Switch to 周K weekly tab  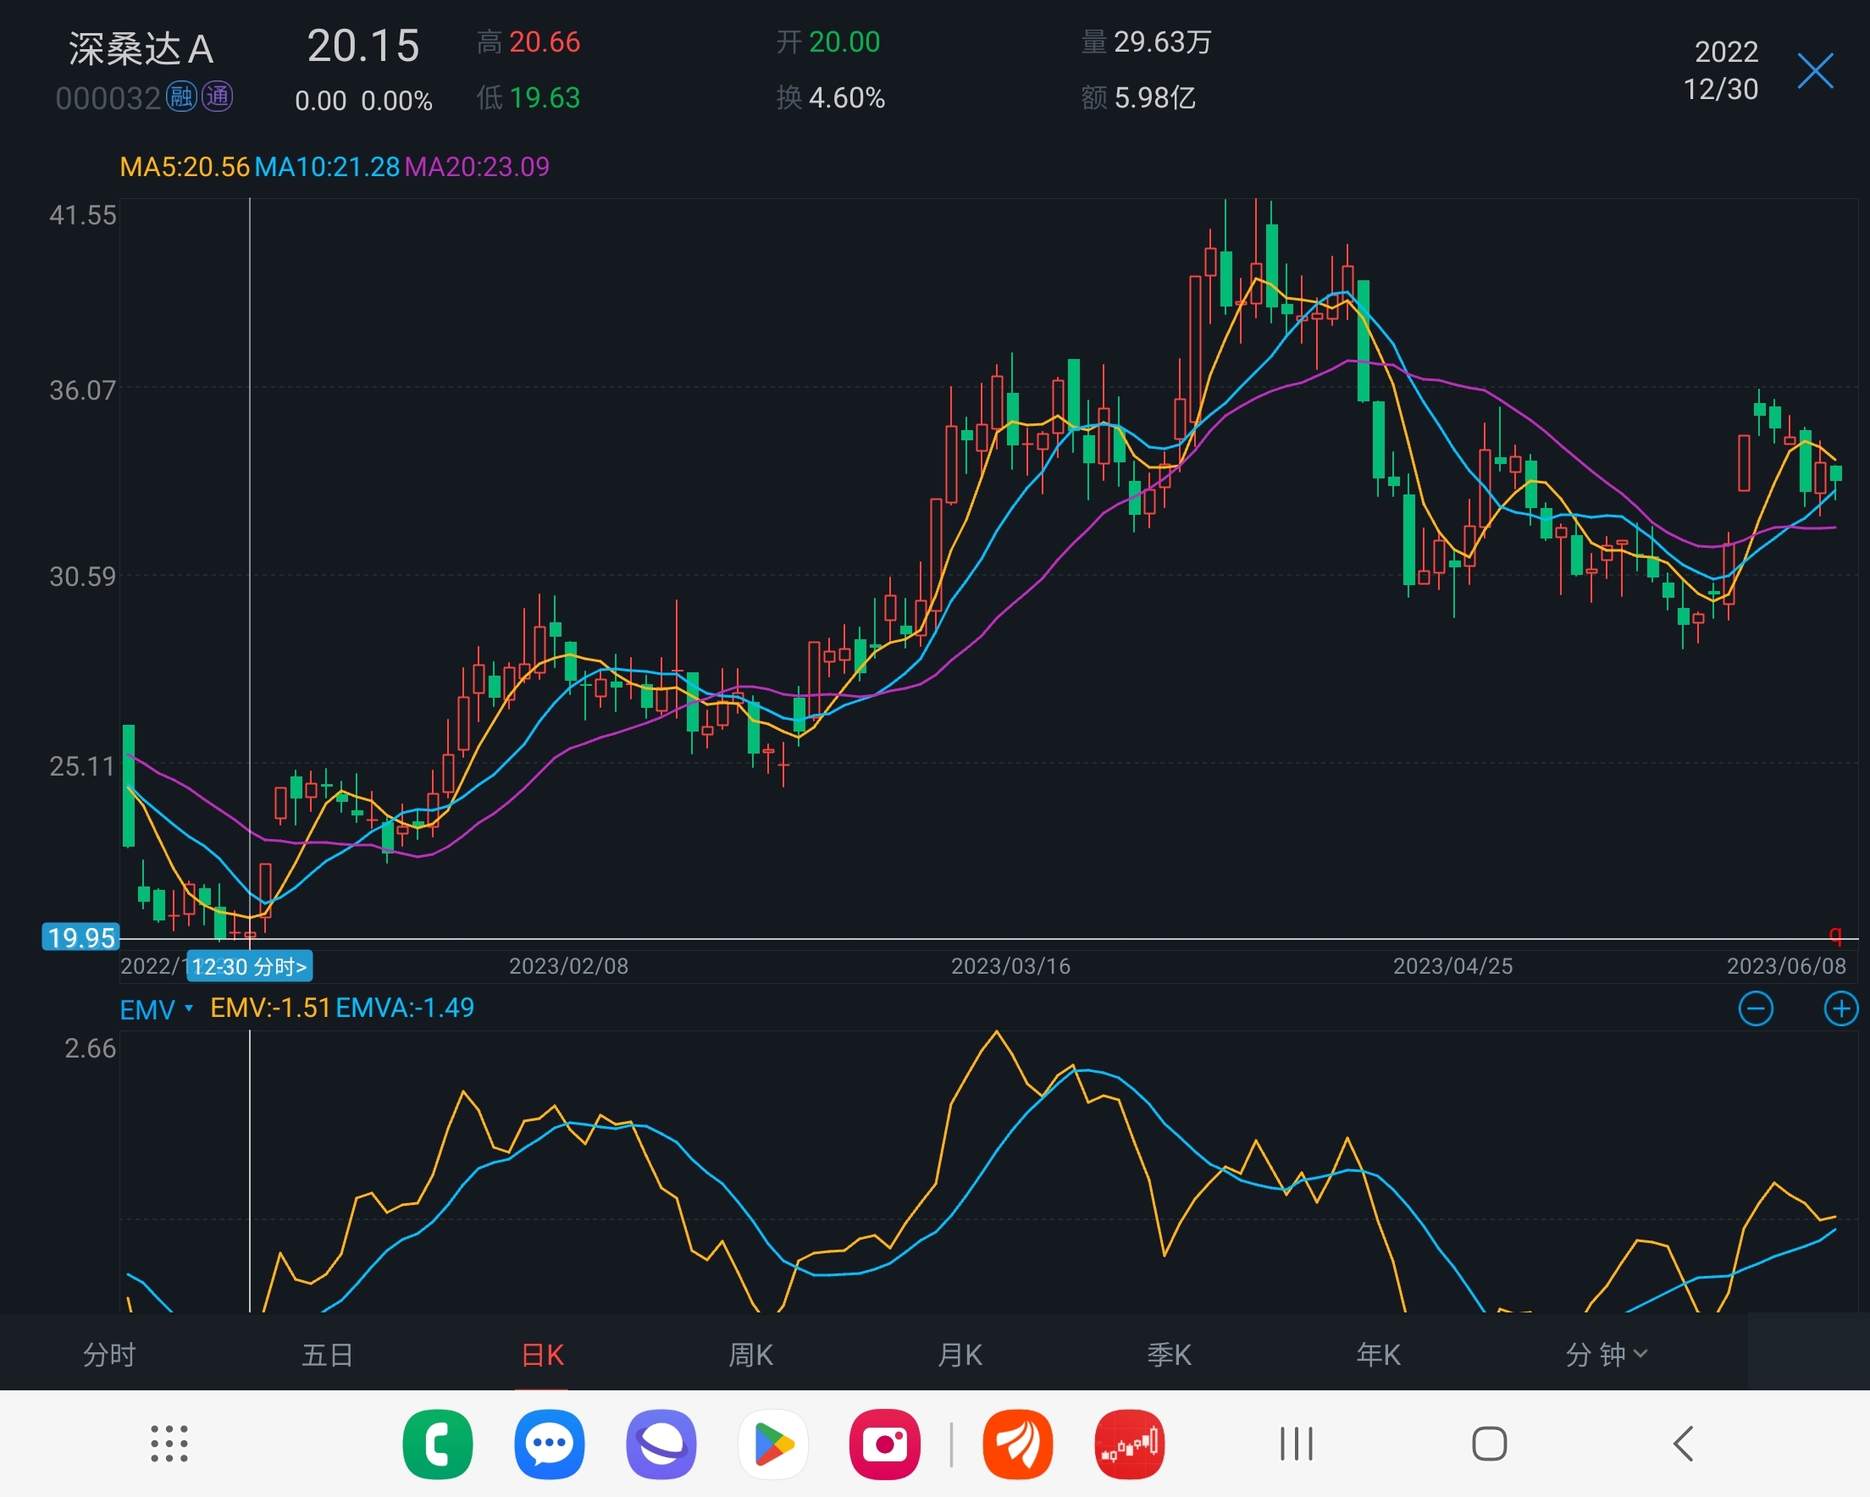click(750, 1354)
